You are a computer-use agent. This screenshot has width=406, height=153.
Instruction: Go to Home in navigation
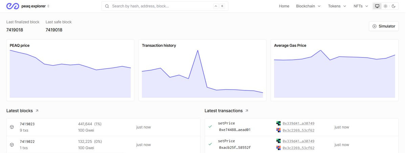tap(284, 6)
